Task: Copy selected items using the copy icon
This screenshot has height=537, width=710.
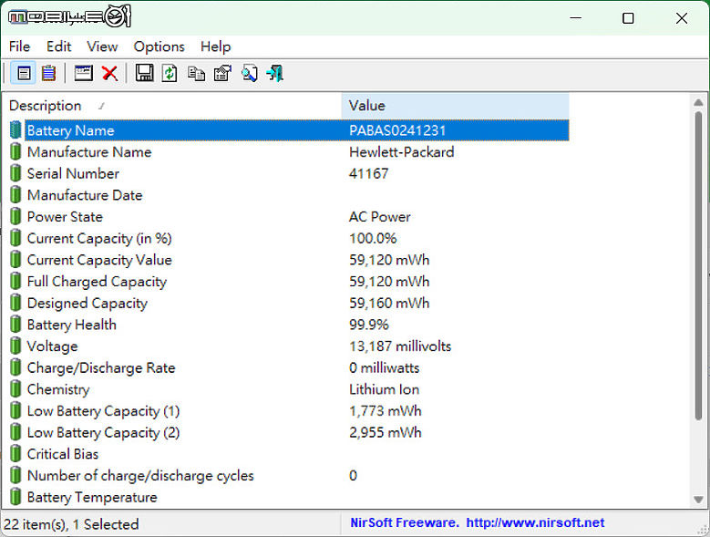Action: [x=196, y=73]
